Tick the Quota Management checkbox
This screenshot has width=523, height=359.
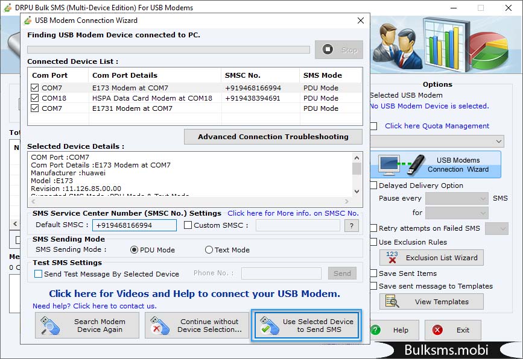point(373,126)
